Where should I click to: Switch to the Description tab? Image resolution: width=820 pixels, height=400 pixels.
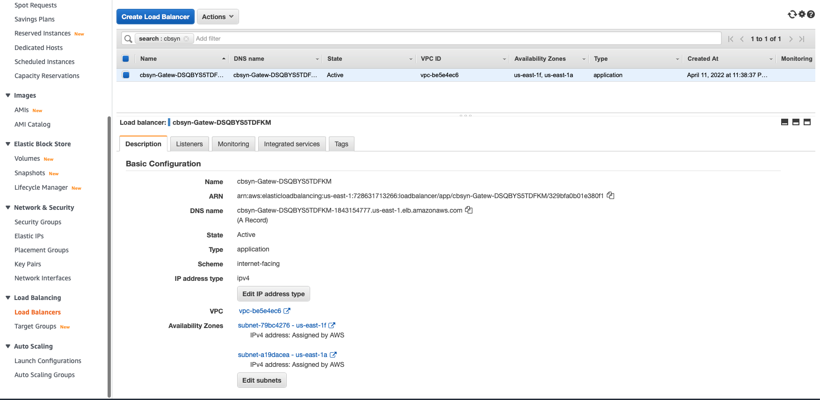tap(143, 144)
